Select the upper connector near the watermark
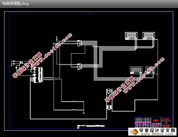The width and height of the screenshot is (178, 137). pyautogui.click(x=108, y=91)
